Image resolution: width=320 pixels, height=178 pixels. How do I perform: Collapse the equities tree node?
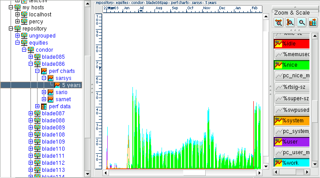[18, 43]
